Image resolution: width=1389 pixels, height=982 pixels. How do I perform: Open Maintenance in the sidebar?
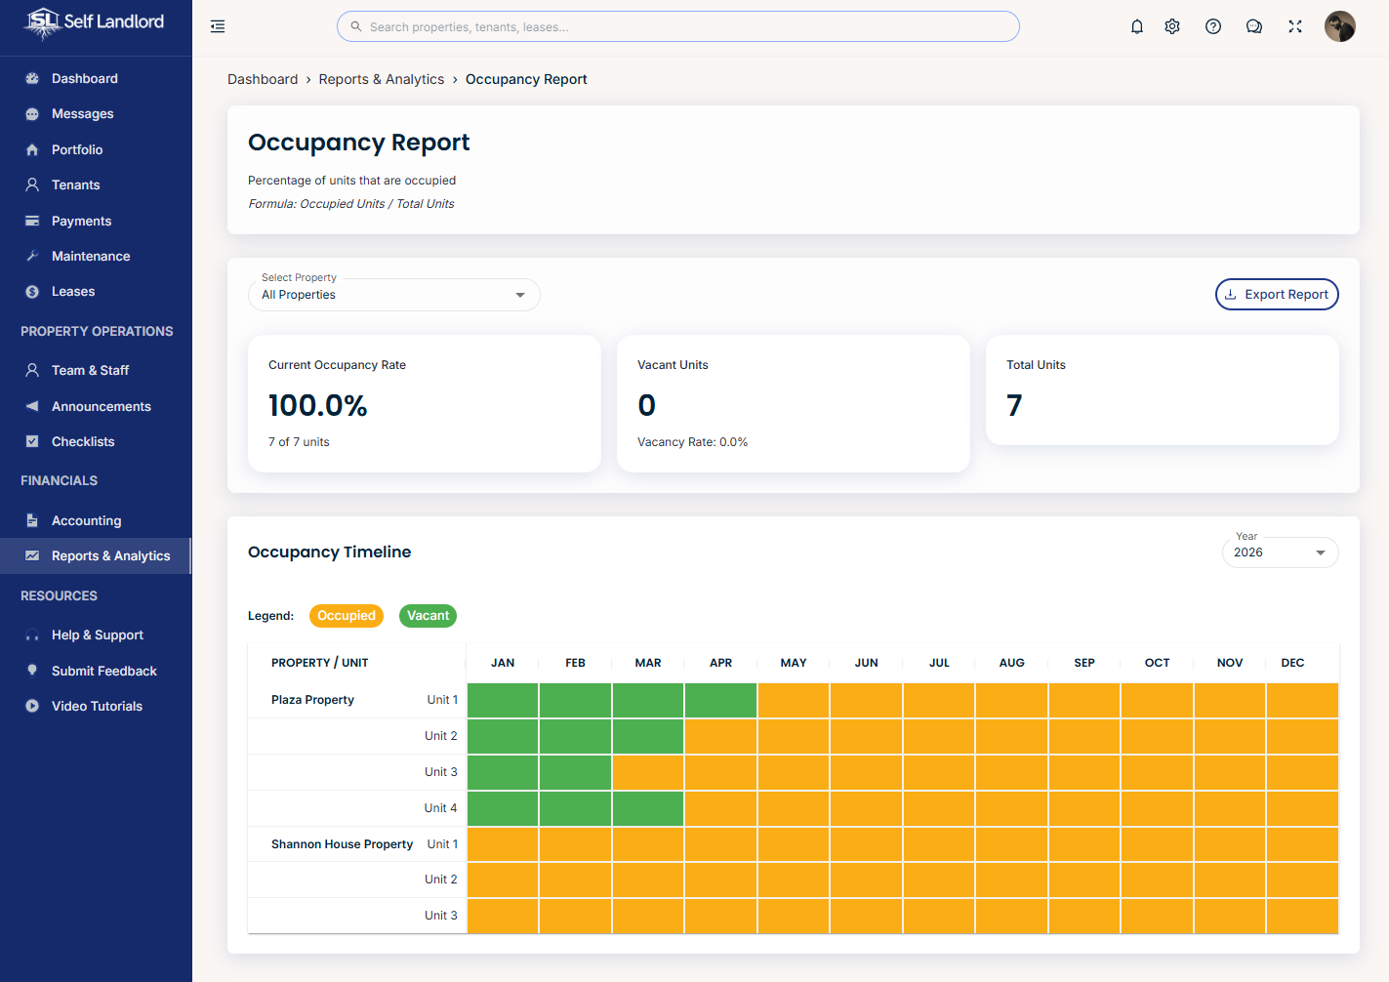point(90,256)
